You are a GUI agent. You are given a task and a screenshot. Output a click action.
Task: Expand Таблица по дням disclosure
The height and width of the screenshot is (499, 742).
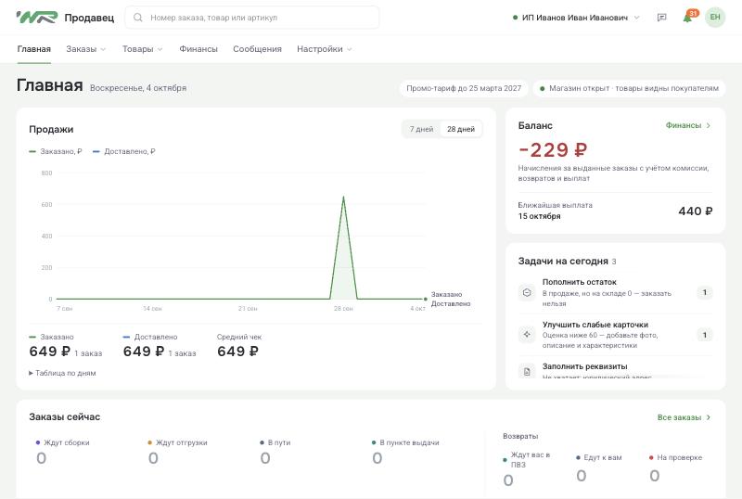click(x=62, y=373)
